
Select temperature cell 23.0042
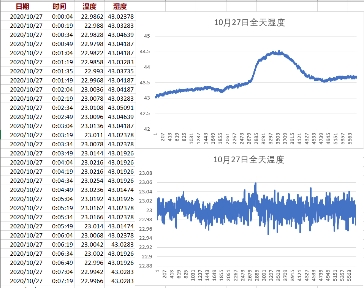(x=90, y=244)
